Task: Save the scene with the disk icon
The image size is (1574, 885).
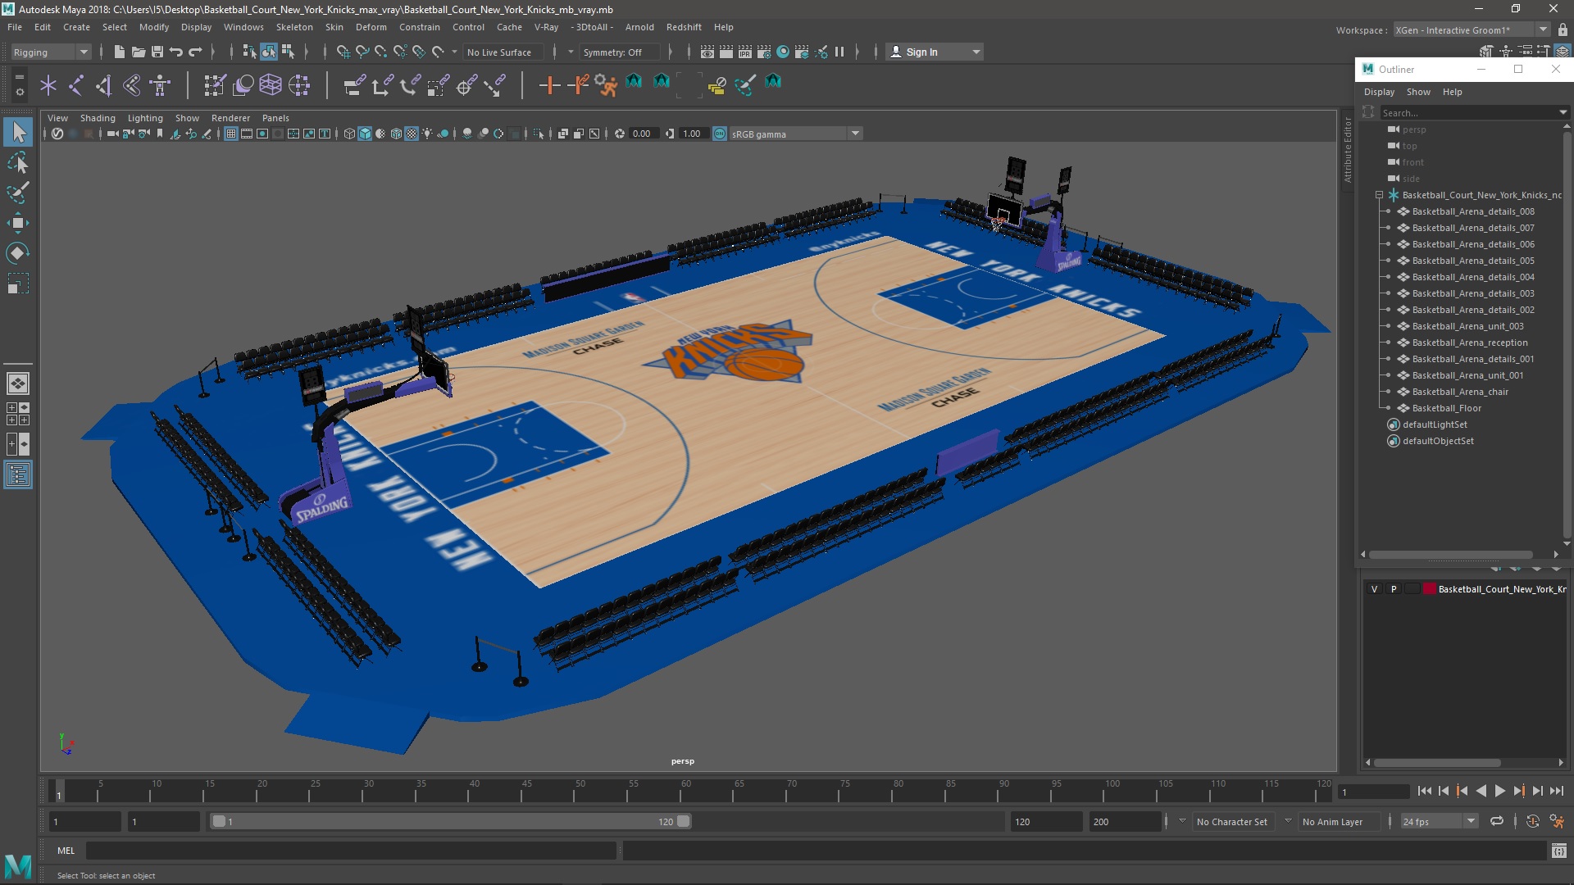Action: (x=157, y=52)
